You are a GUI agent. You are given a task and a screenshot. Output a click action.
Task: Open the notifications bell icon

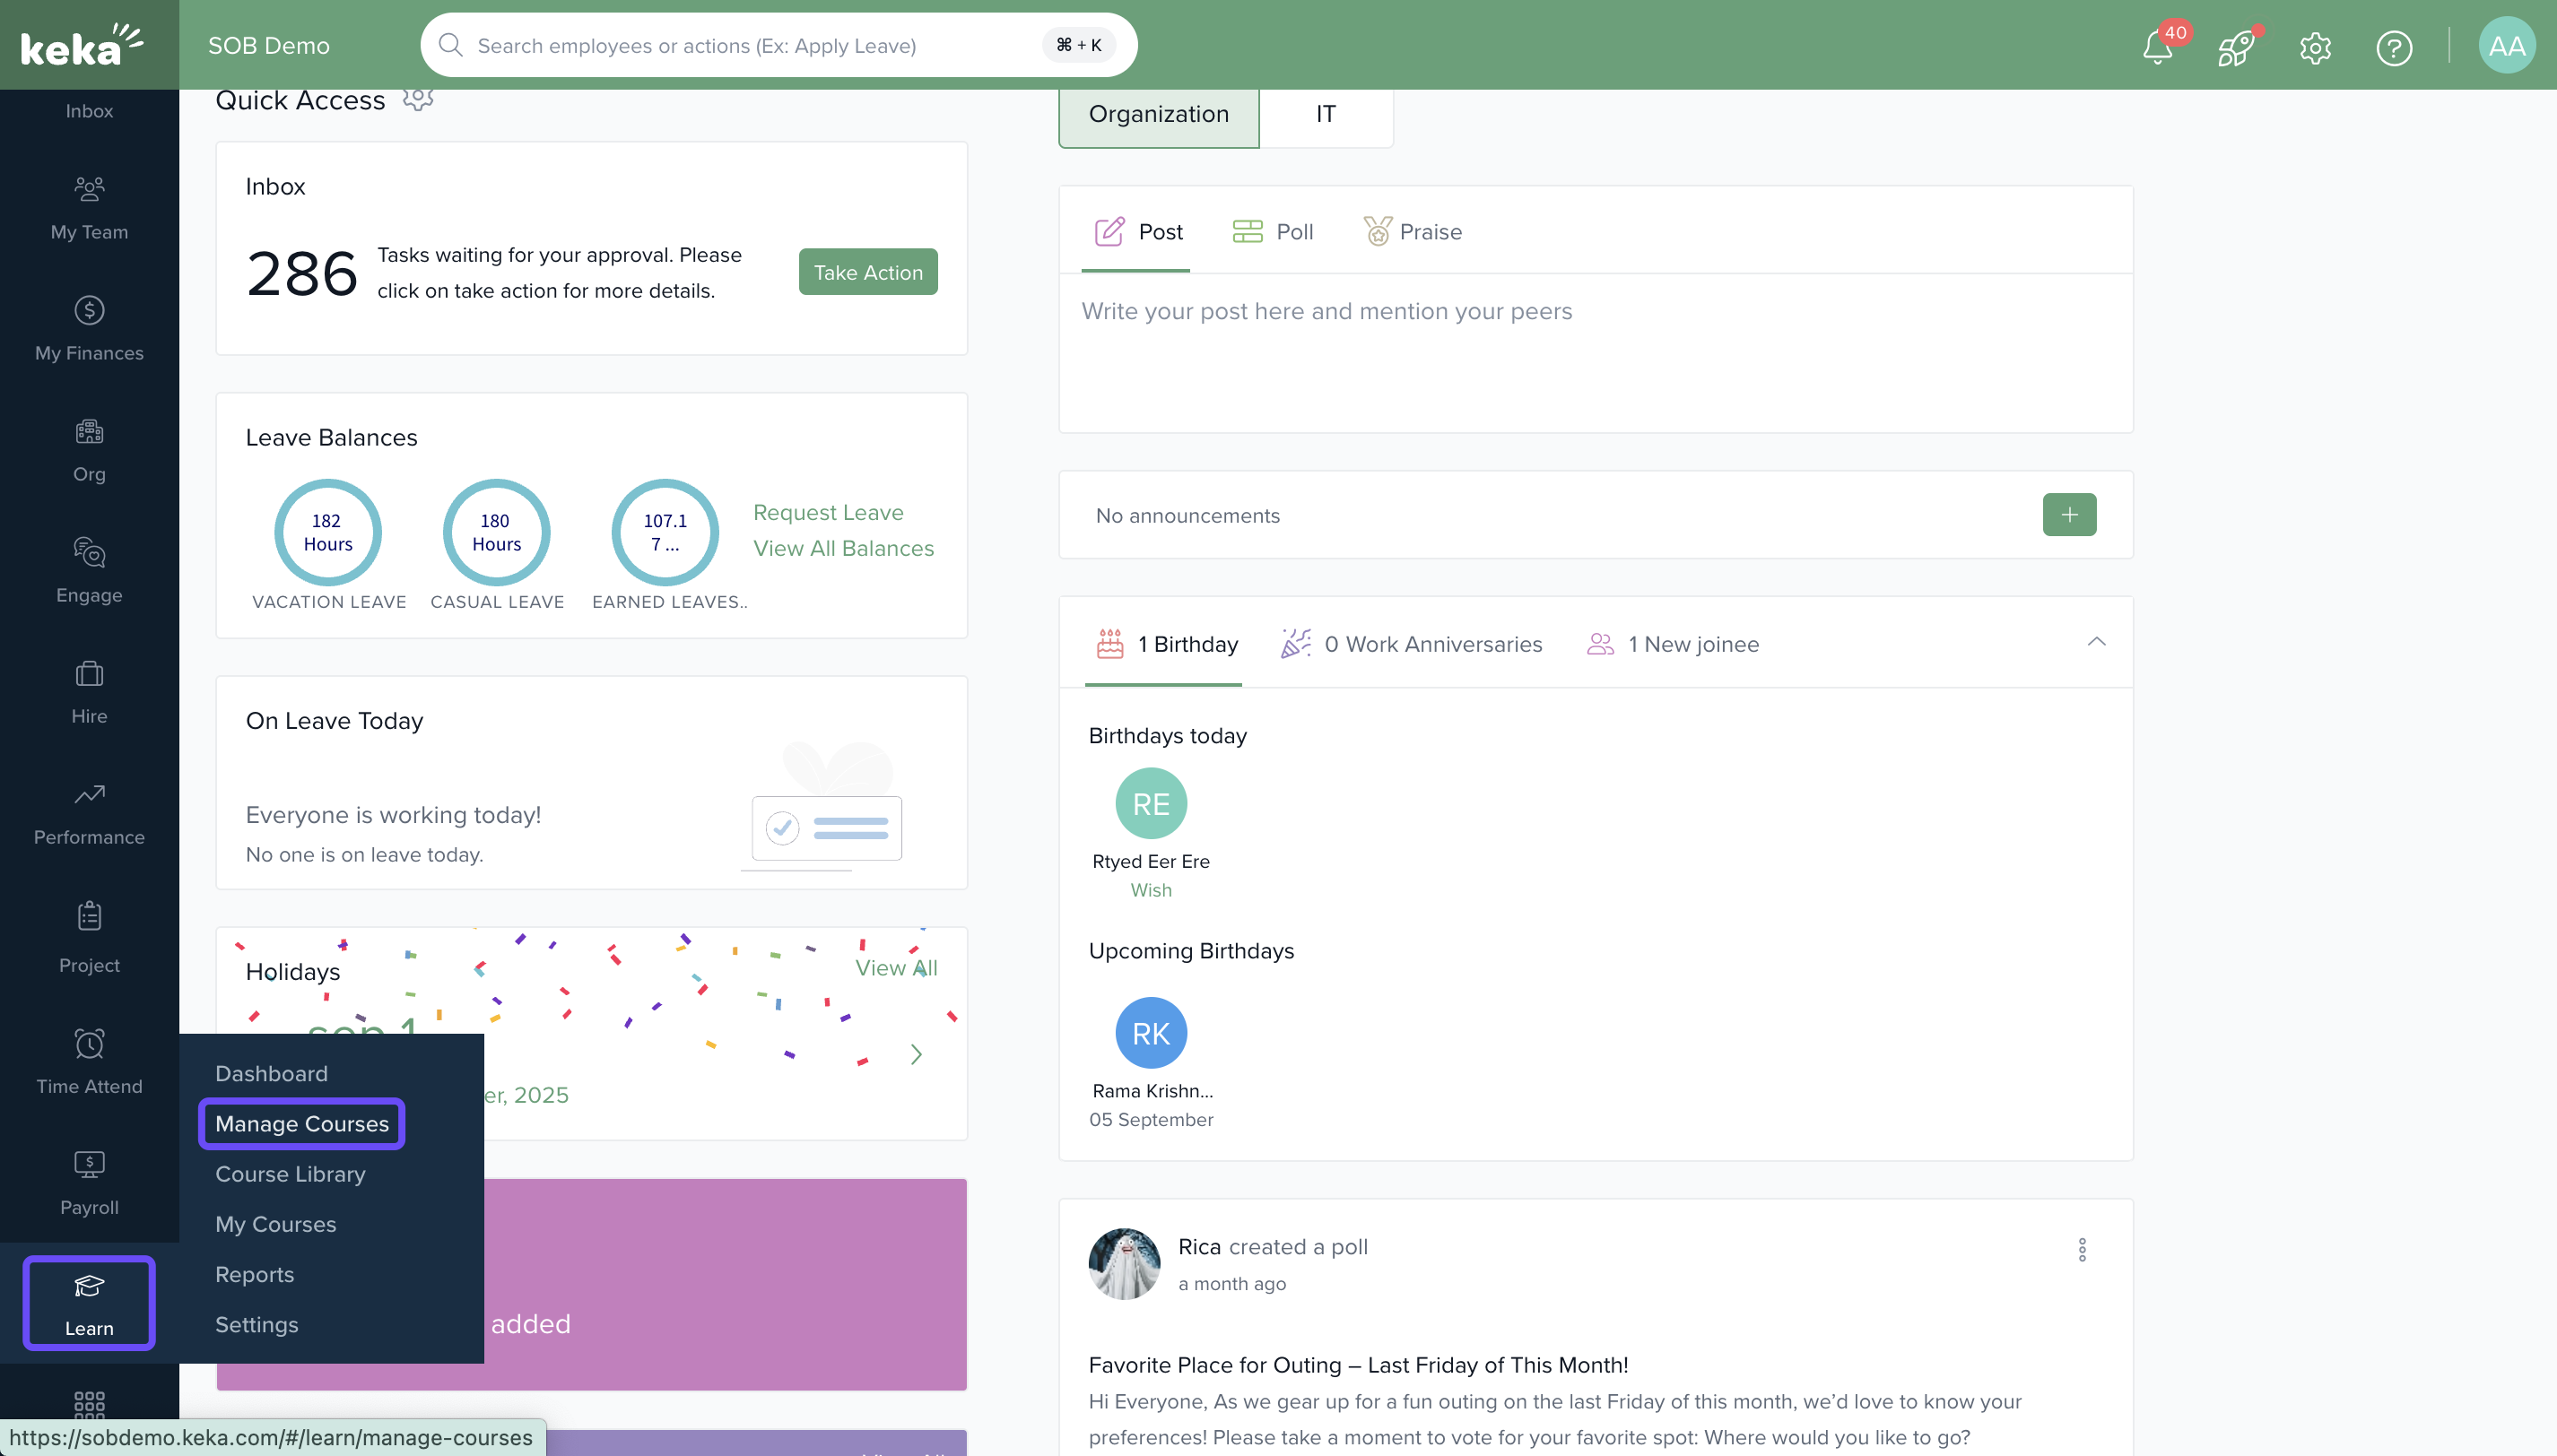[2158, 47]
